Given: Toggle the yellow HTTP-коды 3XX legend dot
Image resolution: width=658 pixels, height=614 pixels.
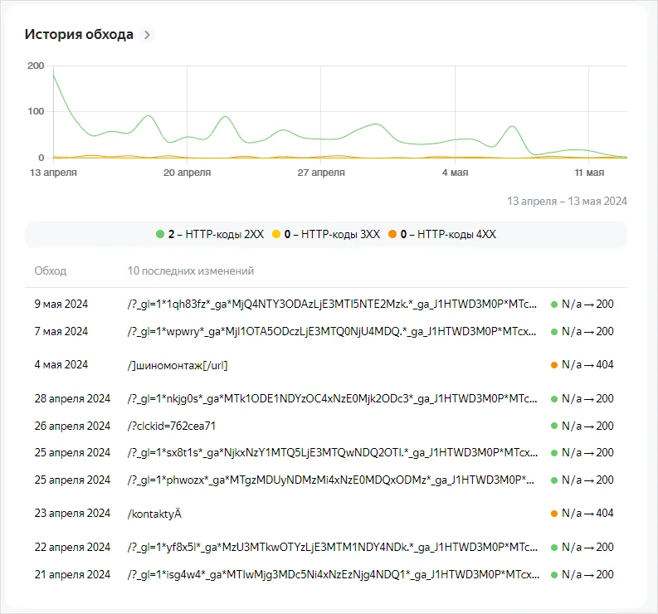Looking at the screenshot, I should pos(276,235).
